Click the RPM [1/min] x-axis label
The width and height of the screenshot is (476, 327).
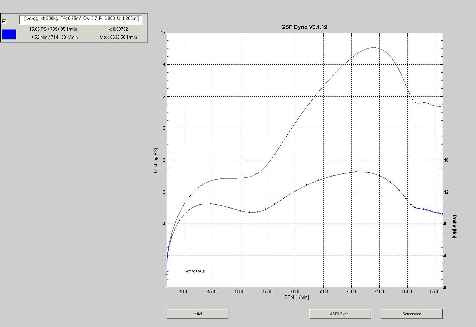point(296,297)
